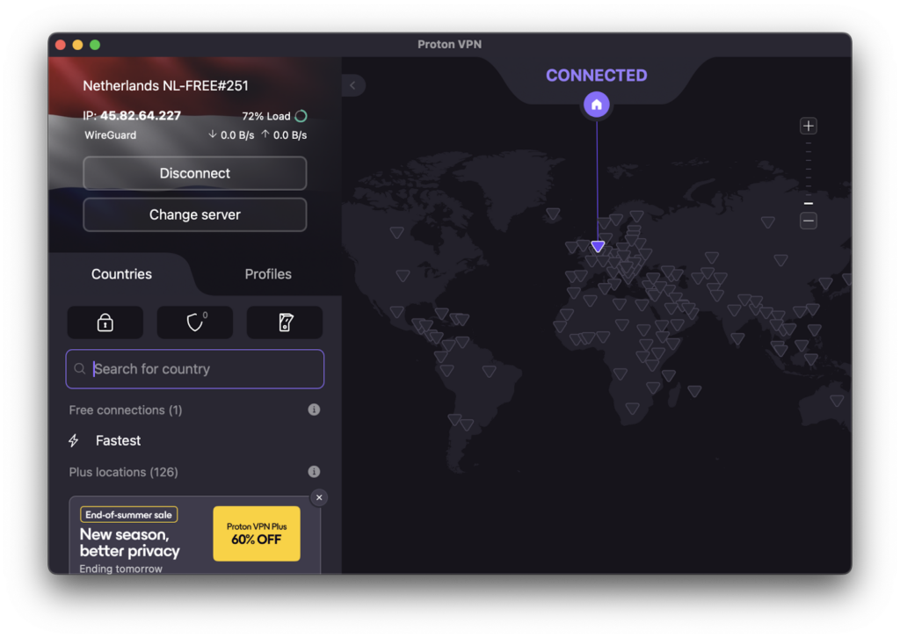This screenshot has height=638, width=900.
Task: Click the map zoom slider handle
Action: (809, 204)
